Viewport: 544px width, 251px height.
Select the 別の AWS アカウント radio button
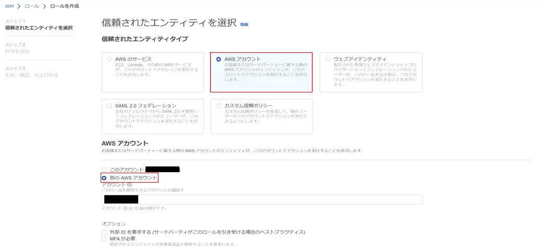pyautogui.click(x=104, y=178)
